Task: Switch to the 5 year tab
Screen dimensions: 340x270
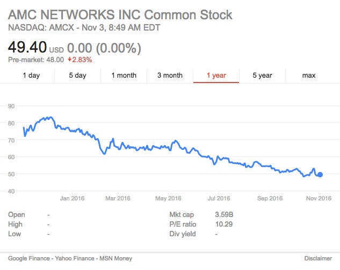Action: click(262, 76)
